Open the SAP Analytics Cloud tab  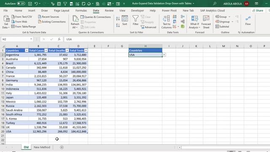[x=212, y=11]
